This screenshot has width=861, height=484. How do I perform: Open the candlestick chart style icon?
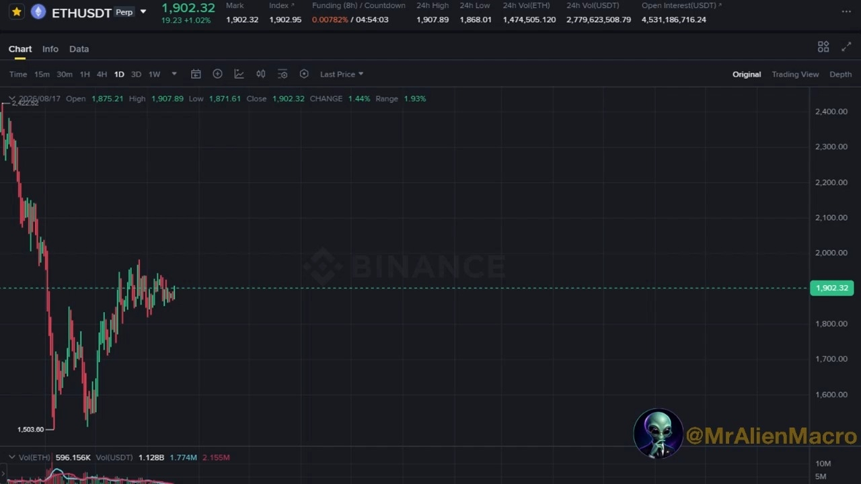click(x=261, y=74)
